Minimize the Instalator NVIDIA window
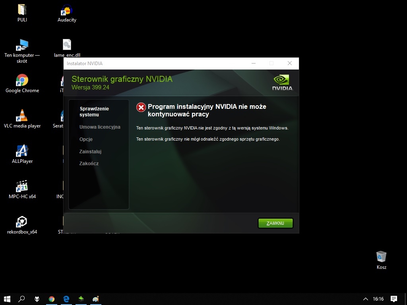Screen dimensions: 407x305 [254, 63]
